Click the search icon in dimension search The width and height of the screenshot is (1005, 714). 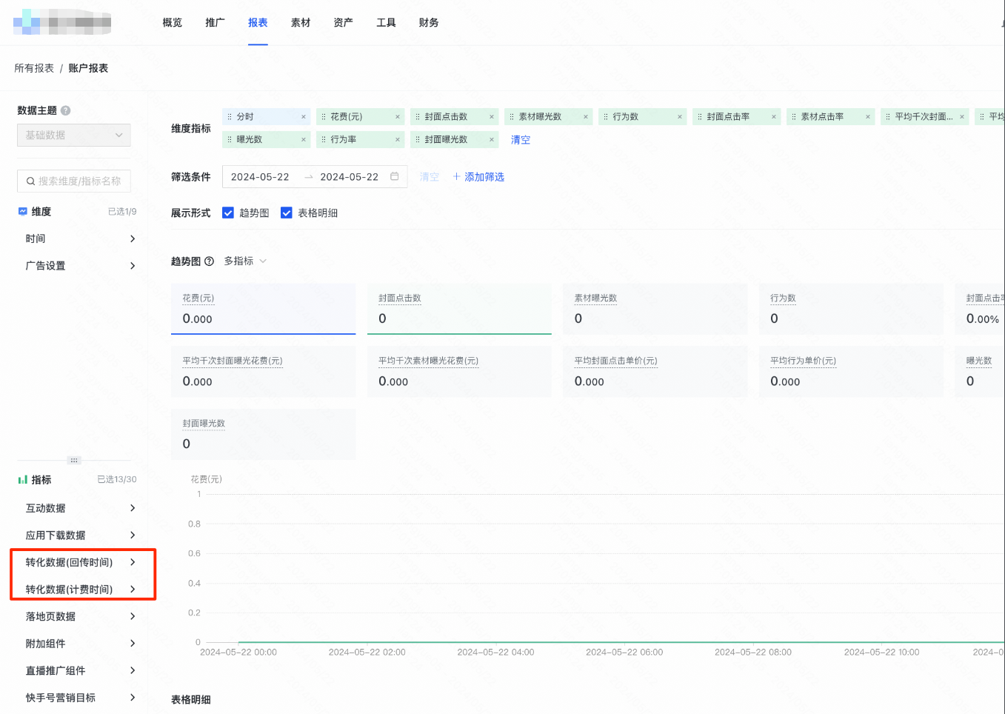click(30, 181)
